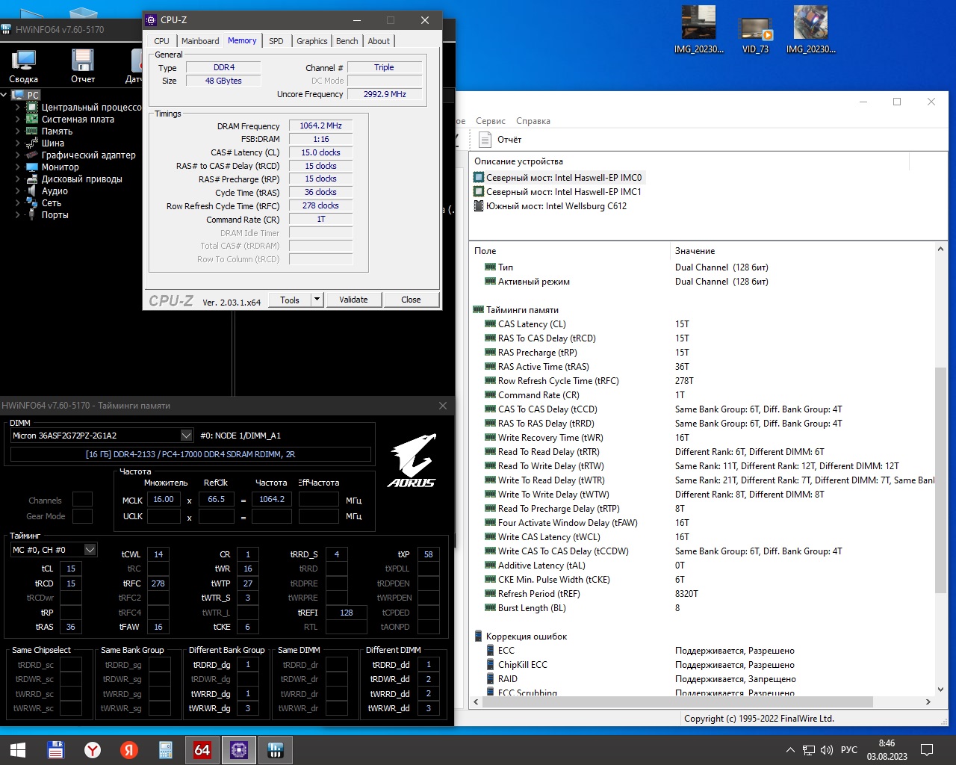Expand the Шина tree node
Screen dimensions: 956x765
(18, 143)
